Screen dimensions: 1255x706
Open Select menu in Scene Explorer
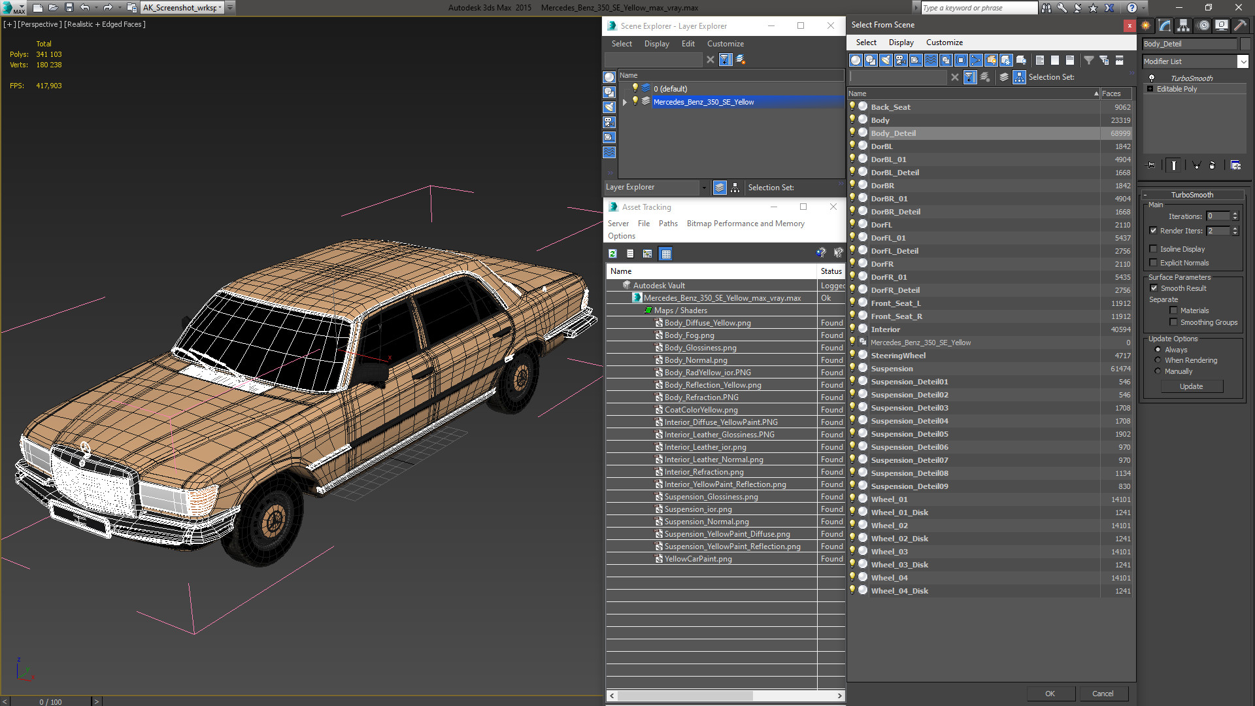click(622, 44)
